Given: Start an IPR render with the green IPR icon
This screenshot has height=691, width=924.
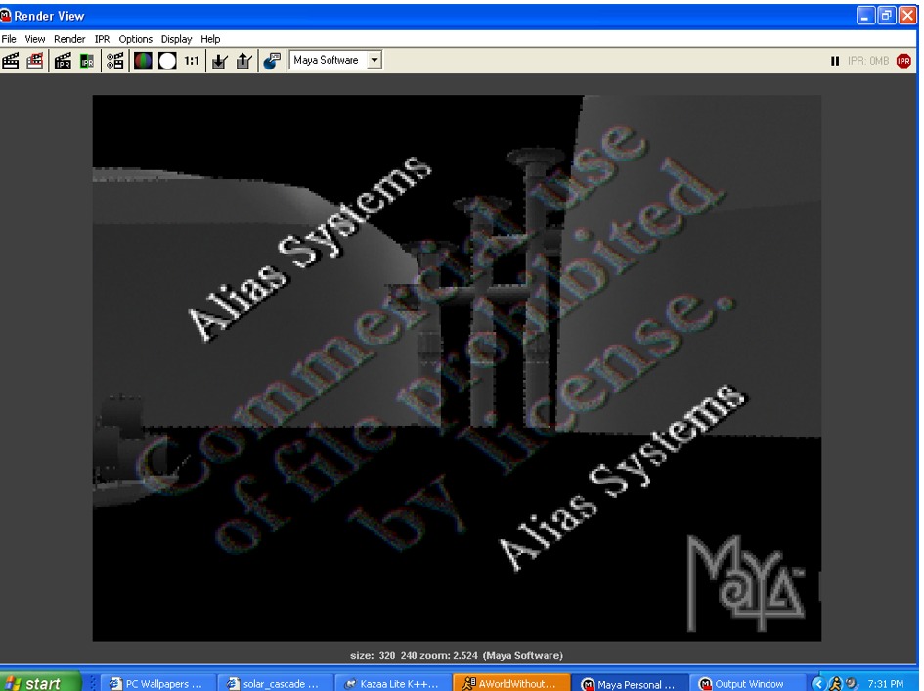Looking at the screenshot, I should (x=87, y=60).
